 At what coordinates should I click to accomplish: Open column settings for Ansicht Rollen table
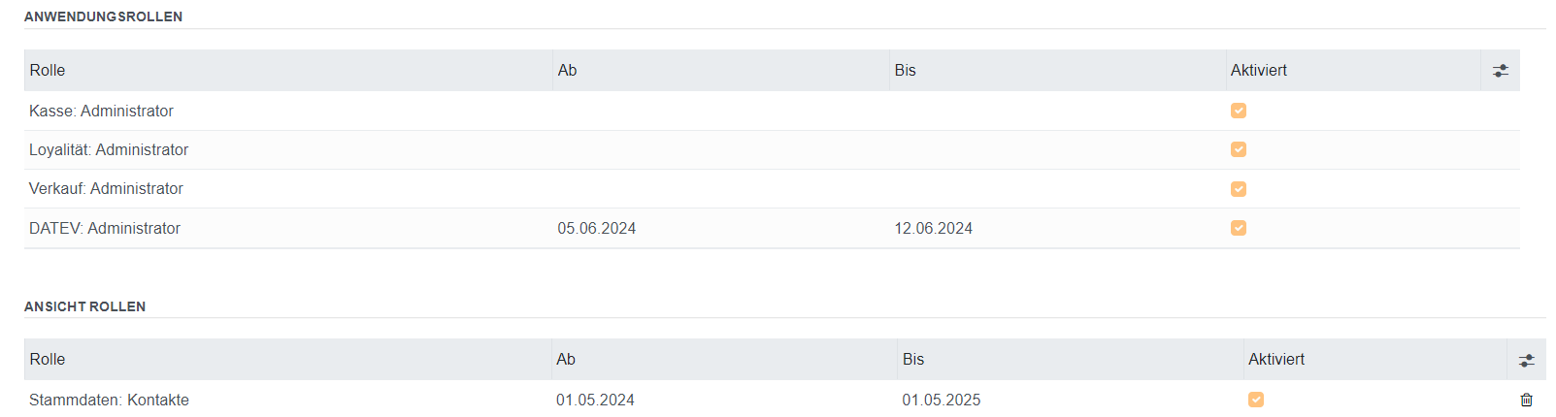pos(1526,360)
